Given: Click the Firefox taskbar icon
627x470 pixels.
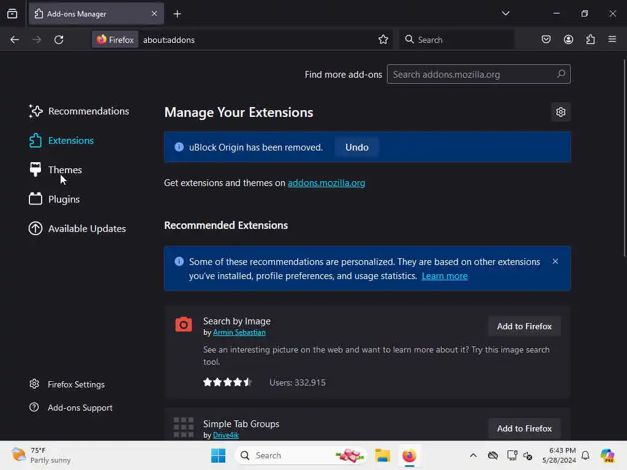Looking at the screenshot, I should tap(409, 455).
